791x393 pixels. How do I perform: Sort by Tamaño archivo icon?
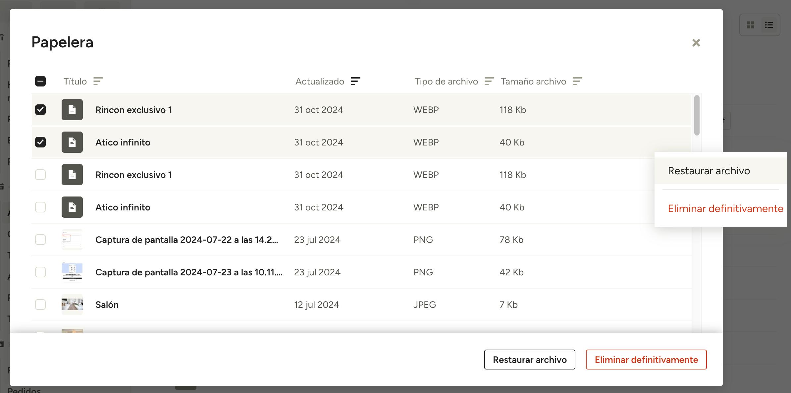point(577,81)
